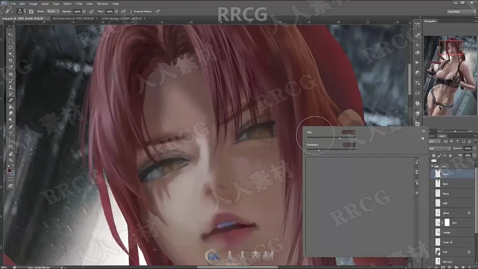Viewport: 478px width, 269px height.
Task: Open Layers Opacity dropdown arrow
Action: 475,148
